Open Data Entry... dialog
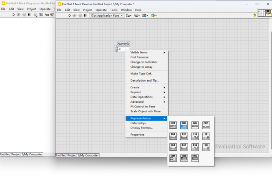This screenshot has width=272, height=176. tap(146, 123)
